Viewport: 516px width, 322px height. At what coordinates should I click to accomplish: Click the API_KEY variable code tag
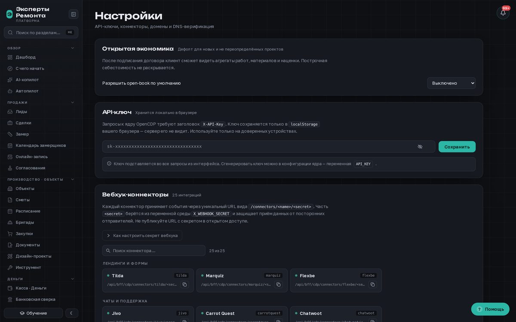[363, 164]
